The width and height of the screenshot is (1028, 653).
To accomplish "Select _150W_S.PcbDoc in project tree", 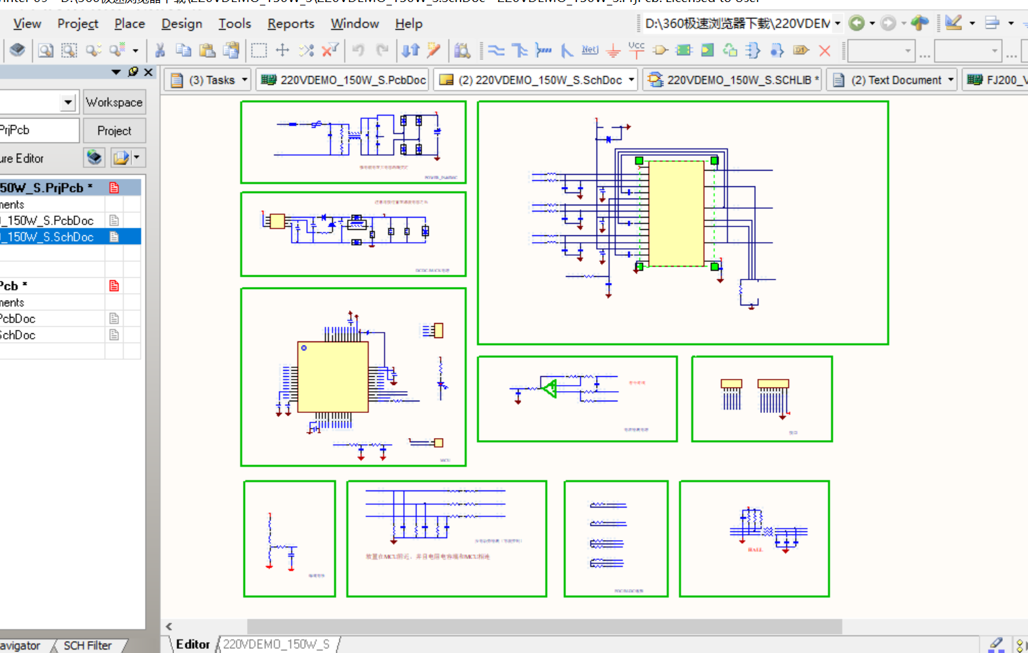I will point(47,220).
